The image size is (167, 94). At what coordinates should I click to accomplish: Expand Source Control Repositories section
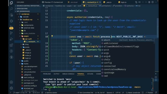click(x=28, y=6)
